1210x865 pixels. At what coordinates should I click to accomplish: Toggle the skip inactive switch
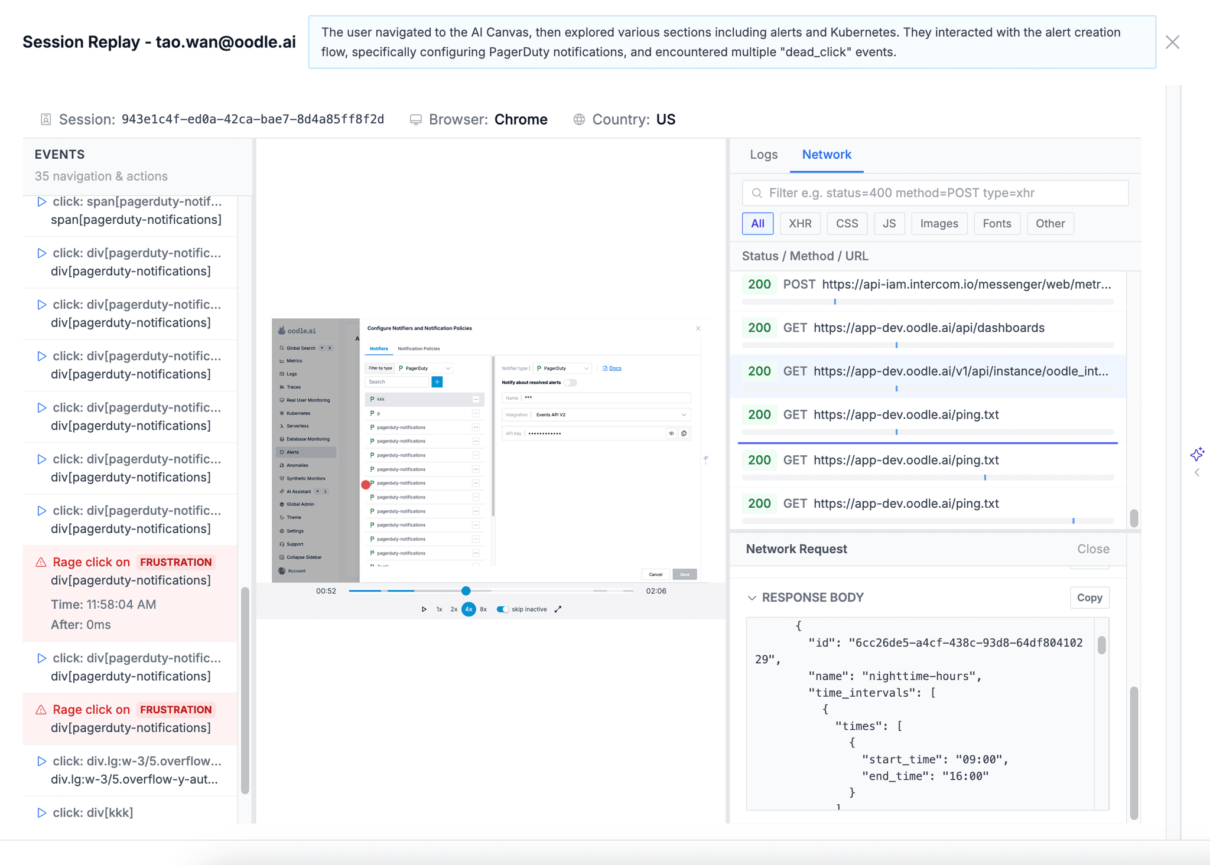coord(502,609)
